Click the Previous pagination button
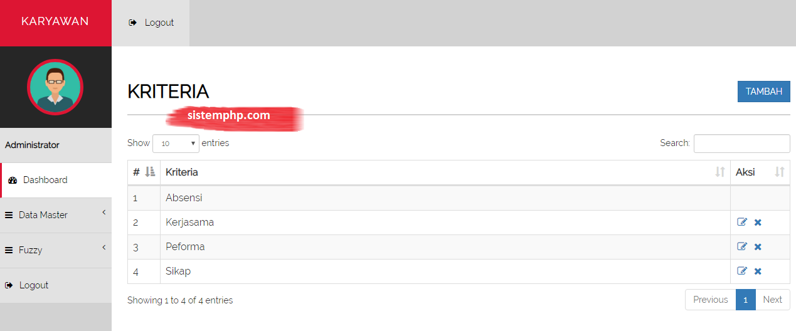This screenshot has height=331, width=796. (x=710, y=300)
